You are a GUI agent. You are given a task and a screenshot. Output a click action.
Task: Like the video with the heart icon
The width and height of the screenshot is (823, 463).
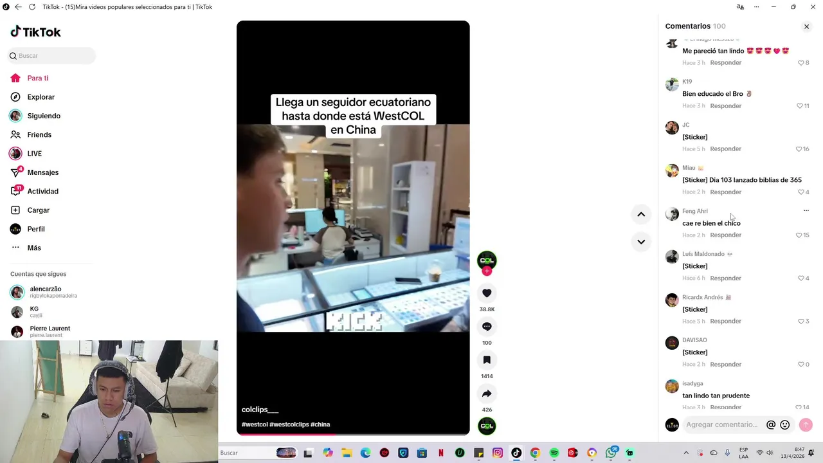point(487,293)
